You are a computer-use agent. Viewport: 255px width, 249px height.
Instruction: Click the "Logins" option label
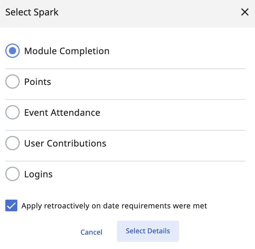click(38, 174)
